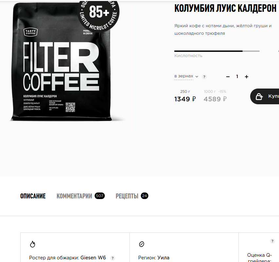Click the chevron next to 'в зернах'
Image resolution: width=279 pixels, height=262 pixels.
[196, 77]
